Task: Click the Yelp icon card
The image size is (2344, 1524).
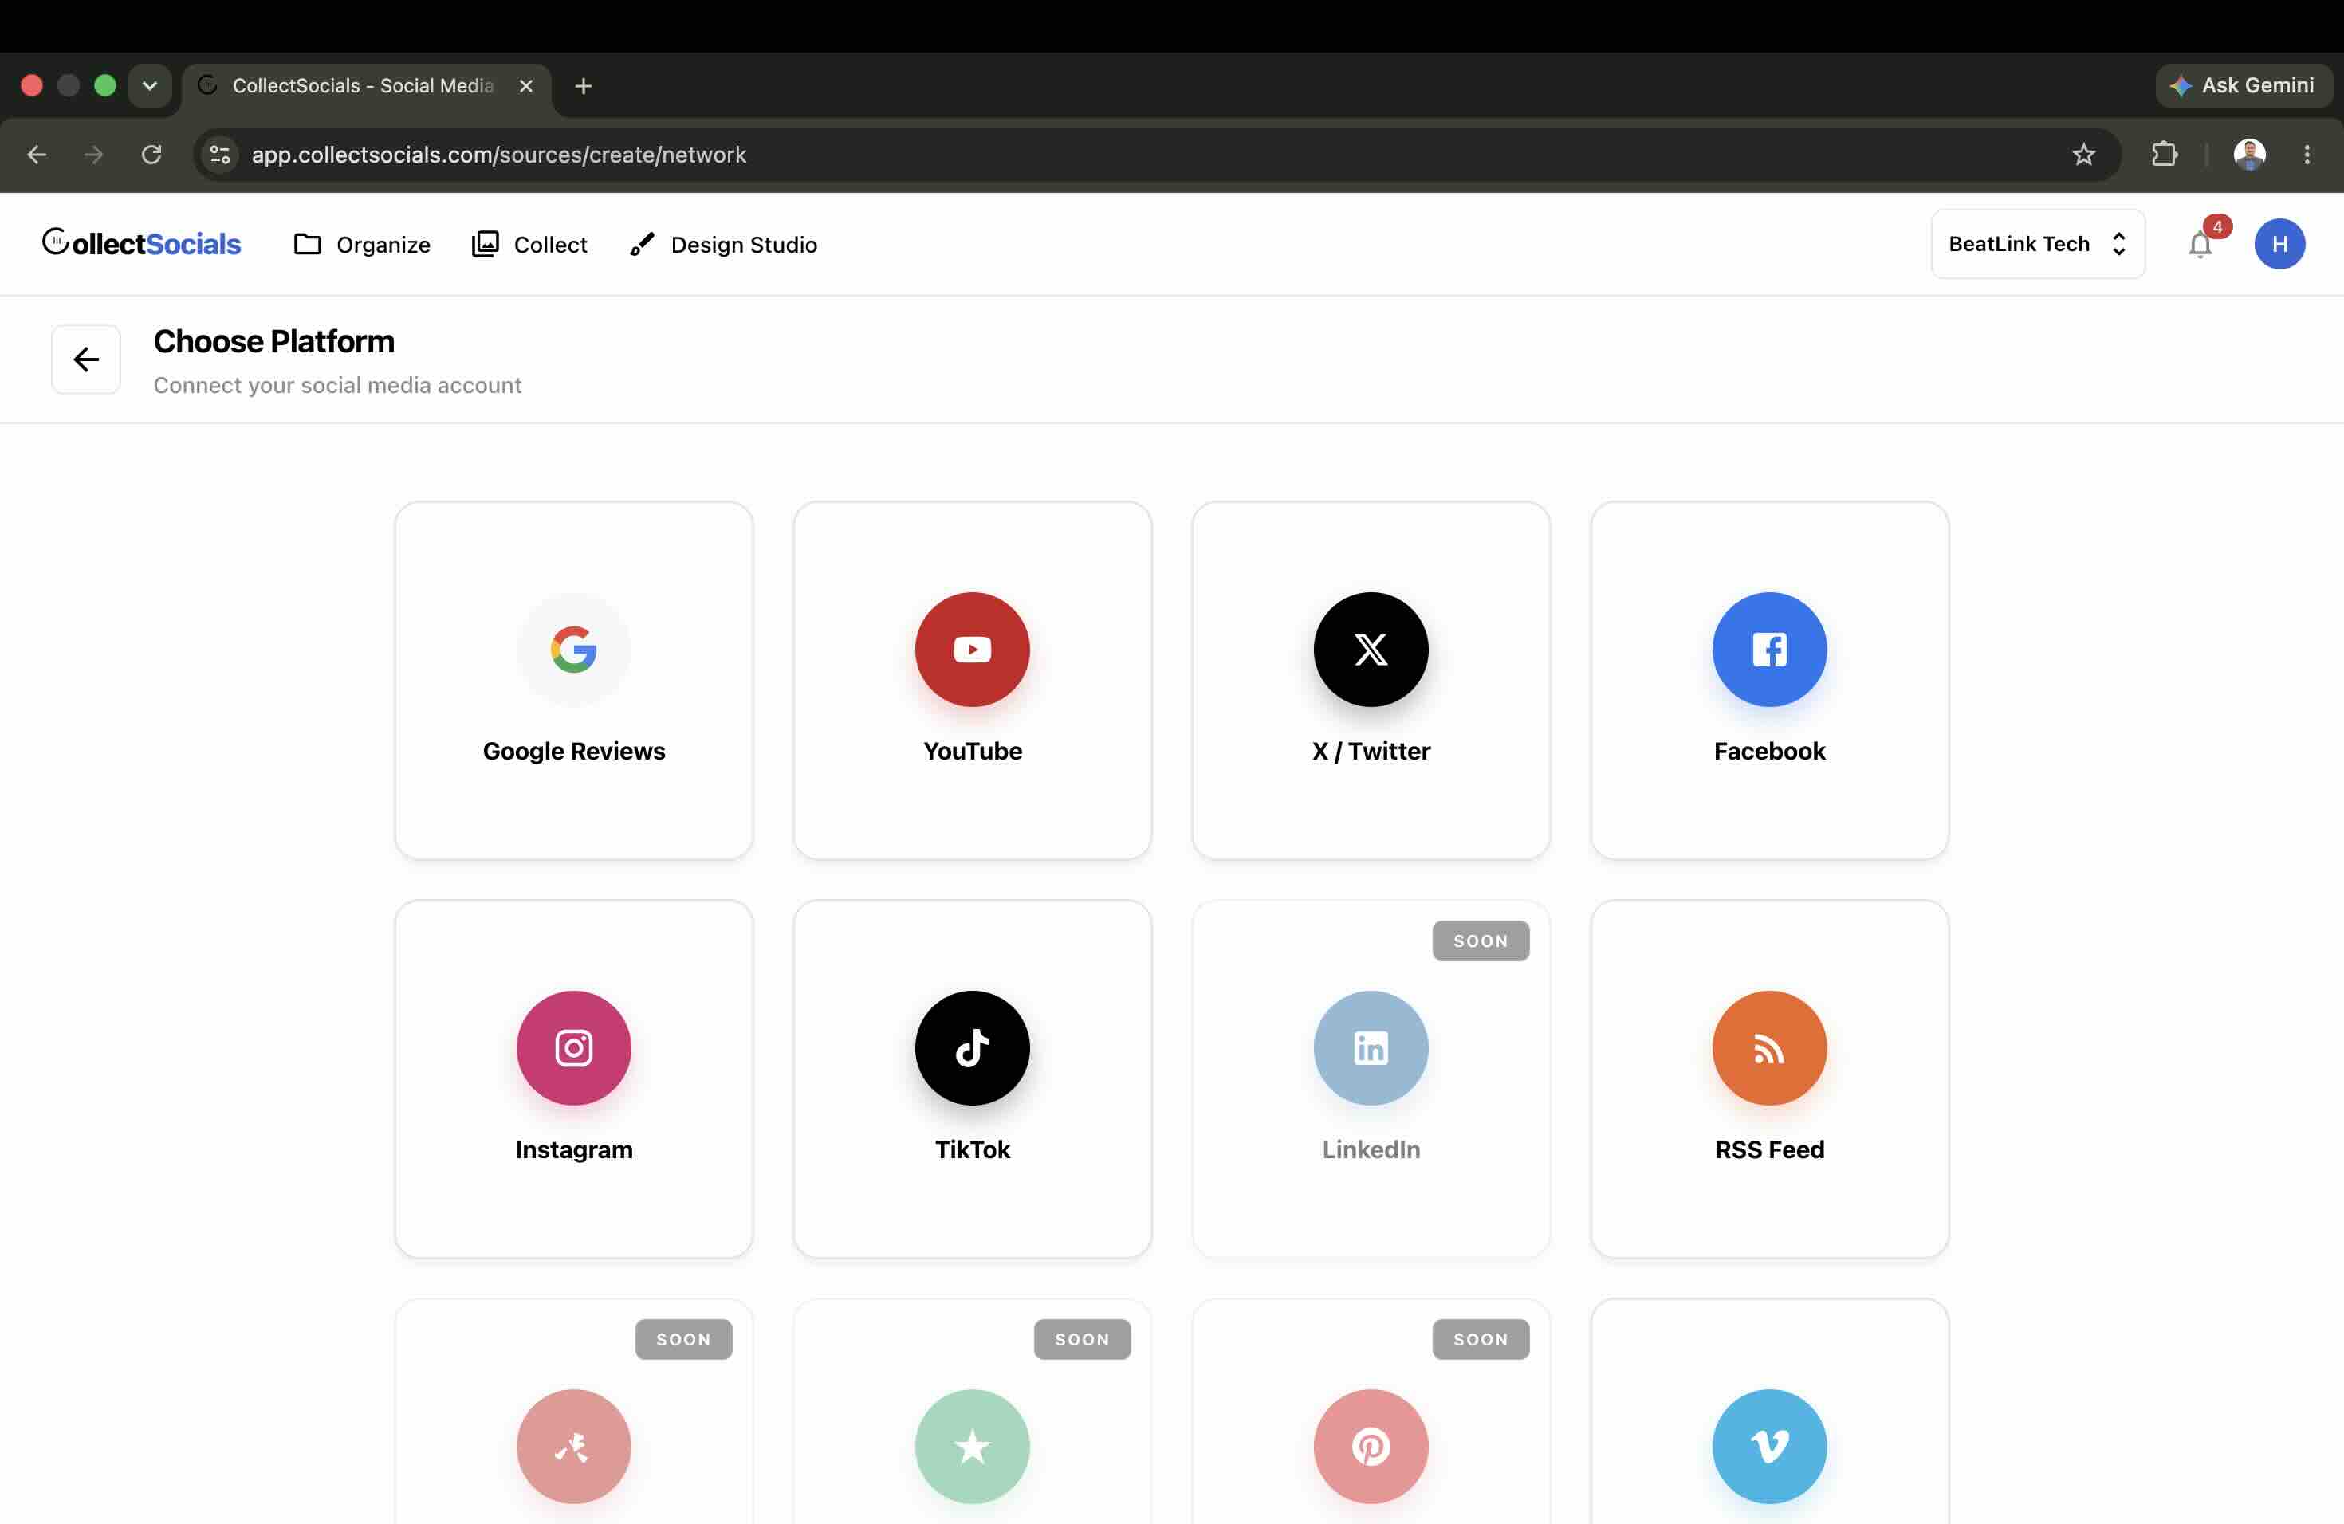Action: click(573, 1446)
